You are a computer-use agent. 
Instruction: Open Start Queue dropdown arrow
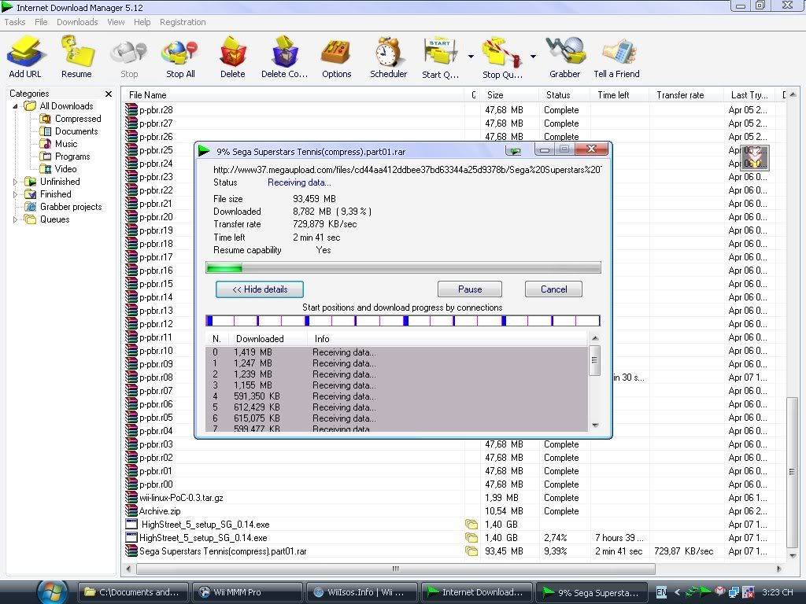pyautogui.click(x=471, y=57)
